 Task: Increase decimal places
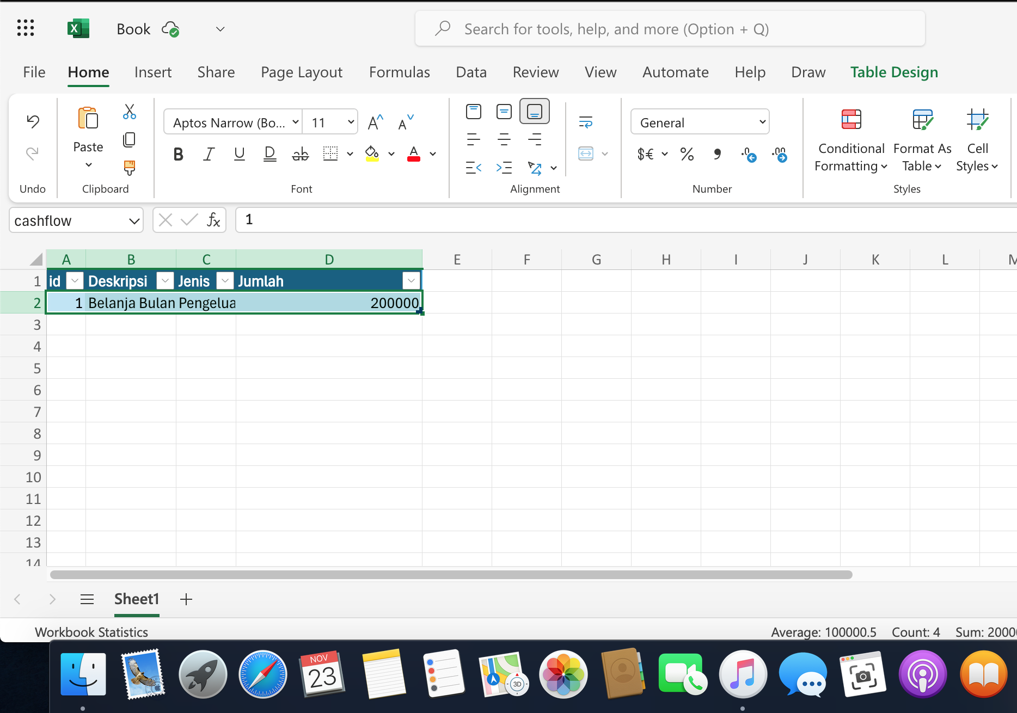tap(780, 155)
